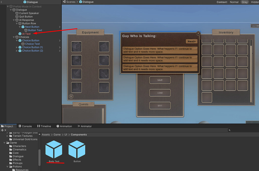
Task: Click the prefab cube icon beside Next Button
Action: point(22,27)
